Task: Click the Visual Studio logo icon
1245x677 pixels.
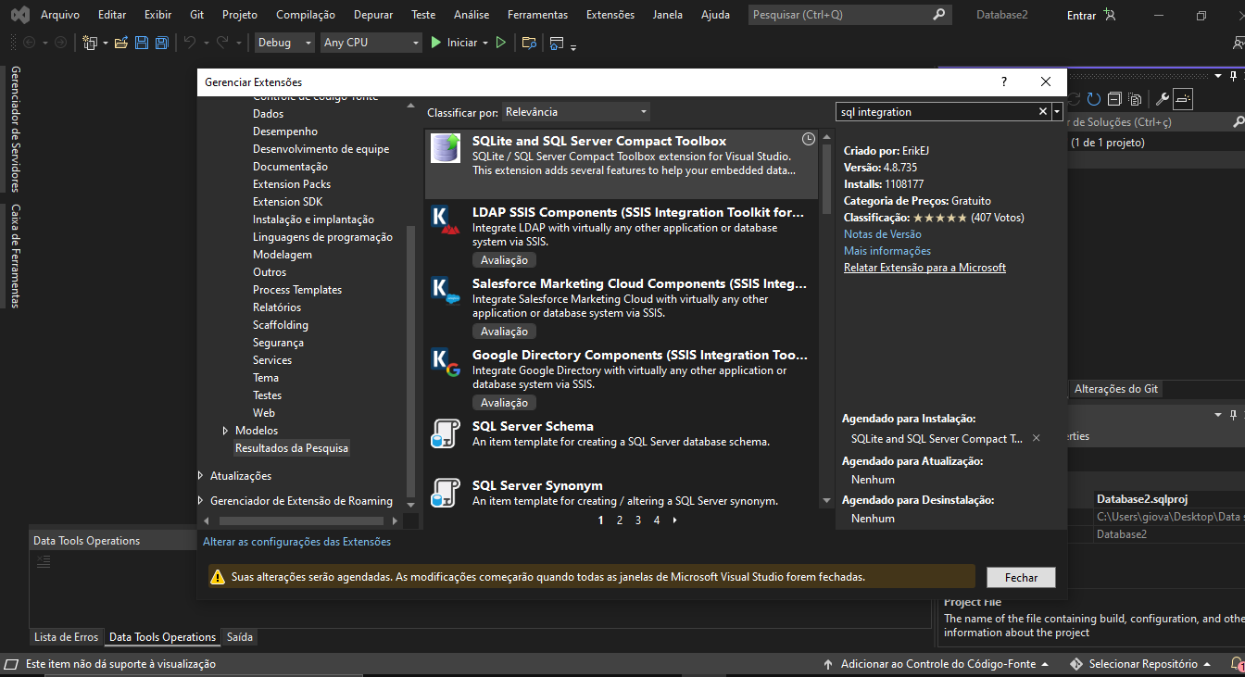Action: pos(19,15)
